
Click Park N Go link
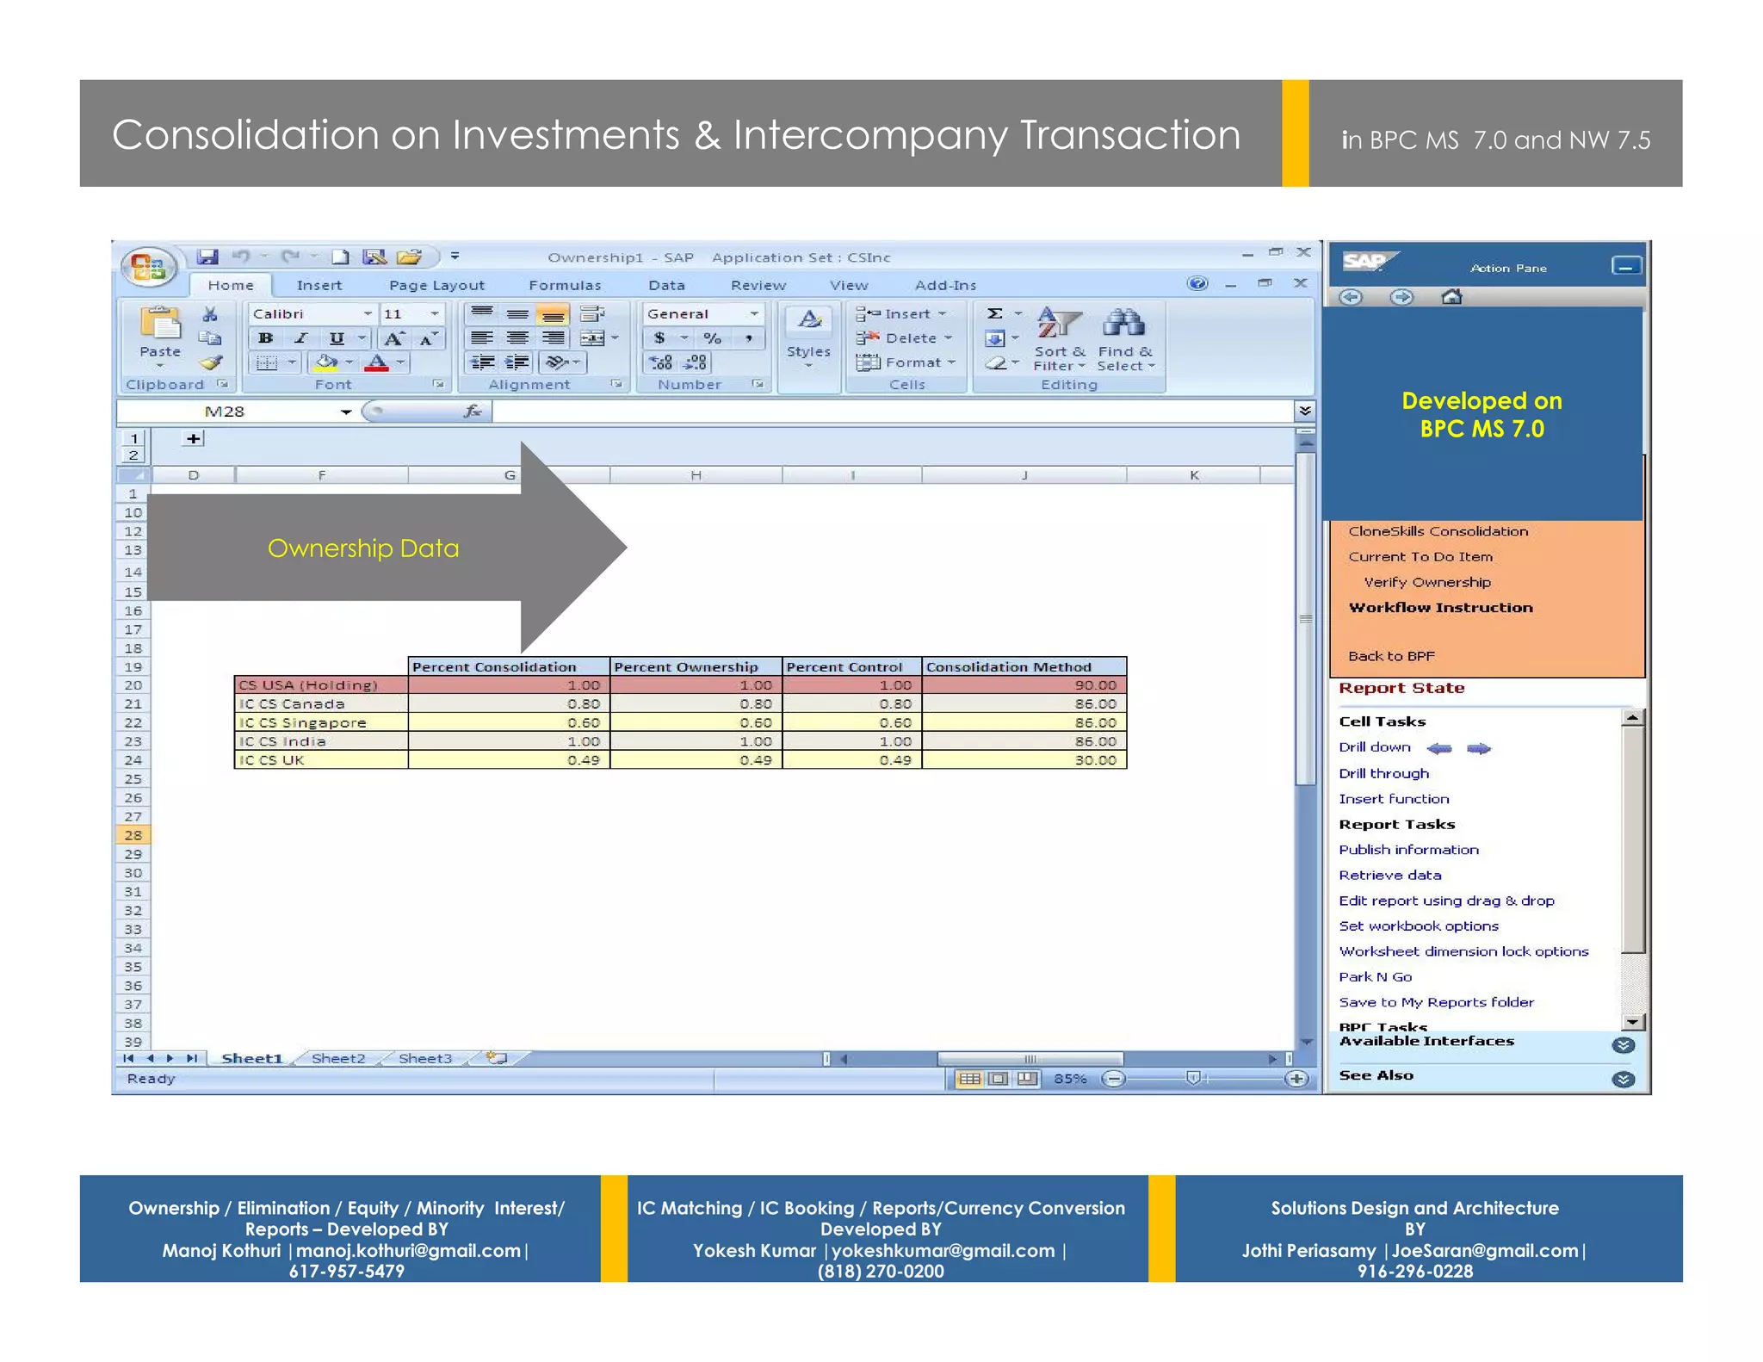pos(1375,976)
